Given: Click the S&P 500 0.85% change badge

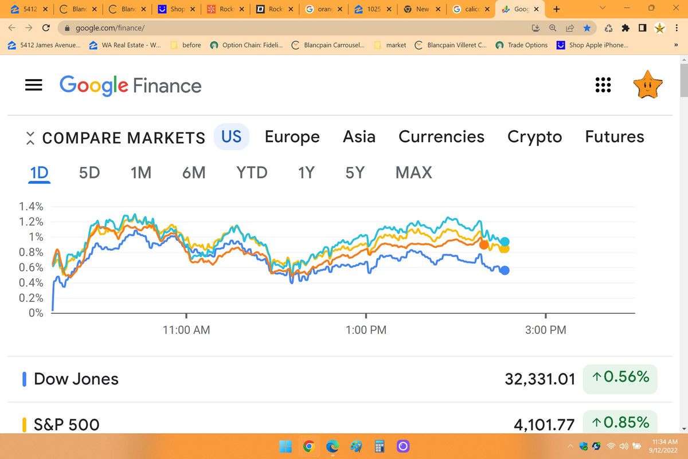Looking at the screenshot, I should coord(620,423).
